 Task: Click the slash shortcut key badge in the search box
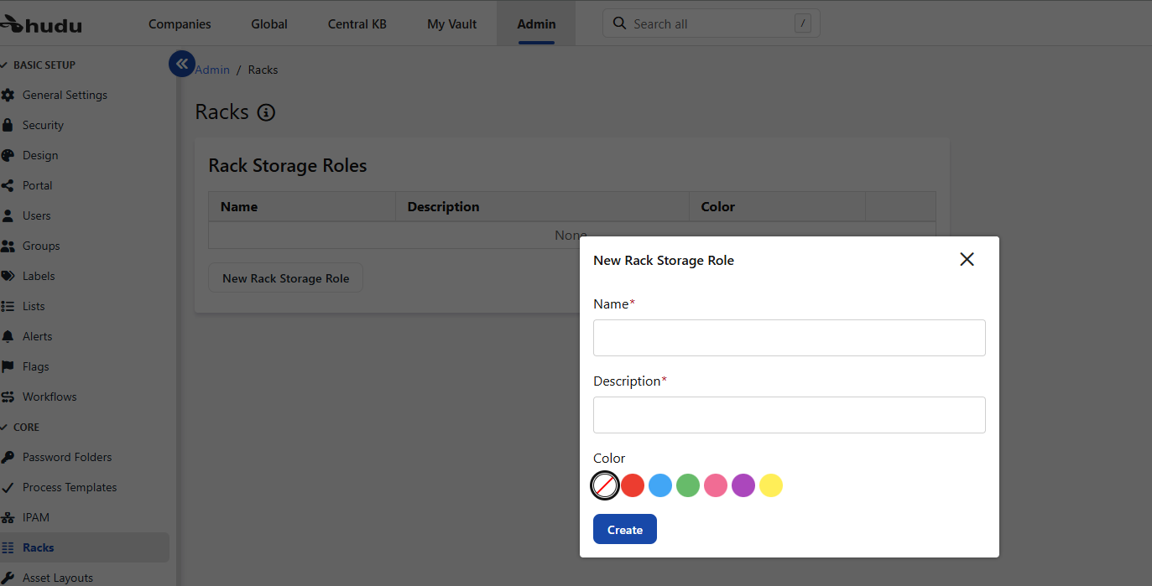click(x=803, y=23)
